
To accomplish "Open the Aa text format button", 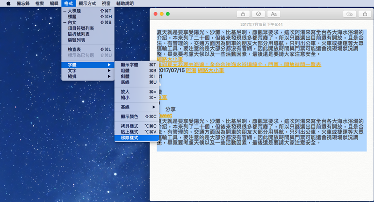I will (273, 14).
